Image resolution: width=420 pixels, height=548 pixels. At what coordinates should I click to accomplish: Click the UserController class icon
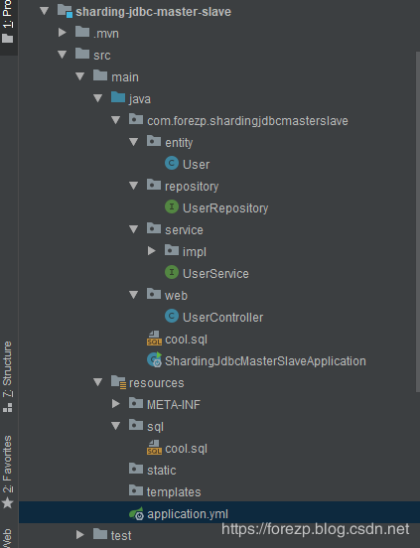coord(172,316)
